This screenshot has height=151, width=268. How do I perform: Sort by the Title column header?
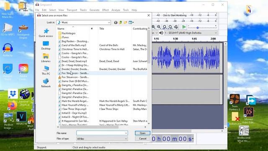(x=115, y=29)
